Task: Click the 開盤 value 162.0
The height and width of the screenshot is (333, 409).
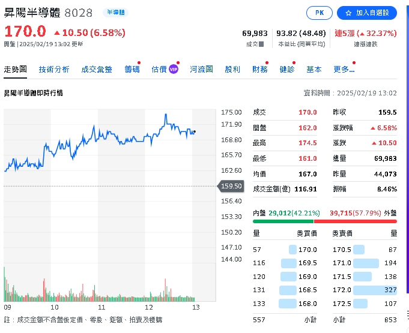Action: coord(308,128)
